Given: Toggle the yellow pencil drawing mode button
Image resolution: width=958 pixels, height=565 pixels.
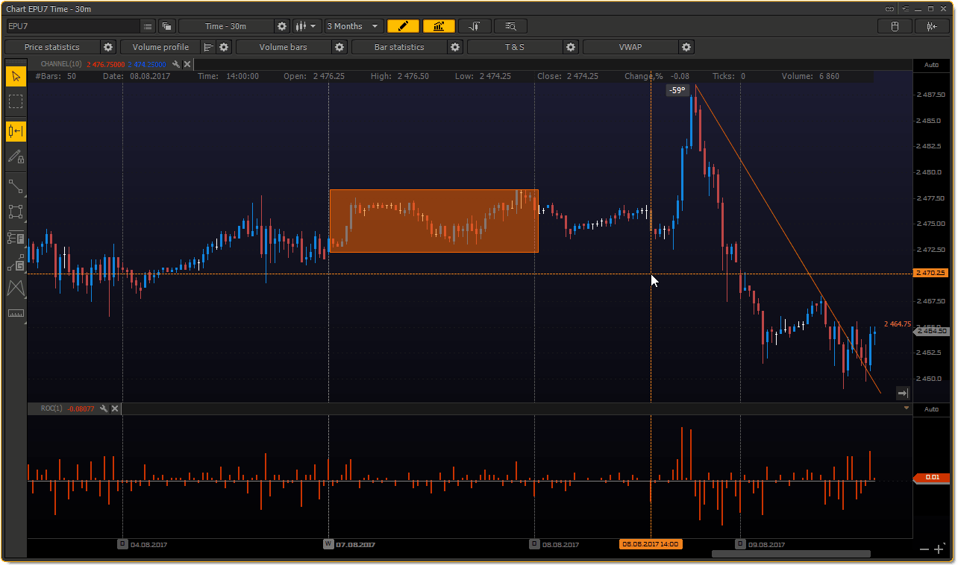Looking at the screenshot, I should [x=403, y=26].
